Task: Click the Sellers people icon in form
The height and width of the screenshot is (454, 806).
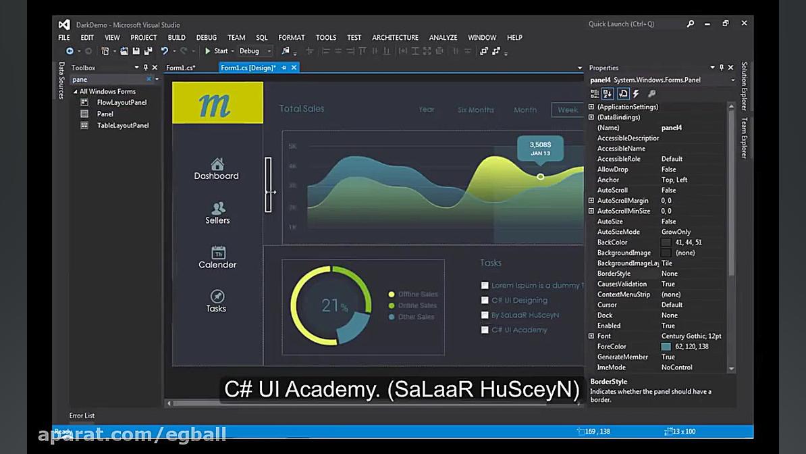Action: click(218, 208)
